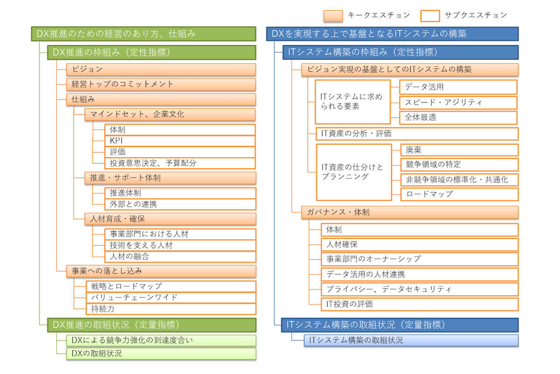Select 技術を支える人材 sub-question
Screen dimensions: 560x374
(x=180, y=245)
